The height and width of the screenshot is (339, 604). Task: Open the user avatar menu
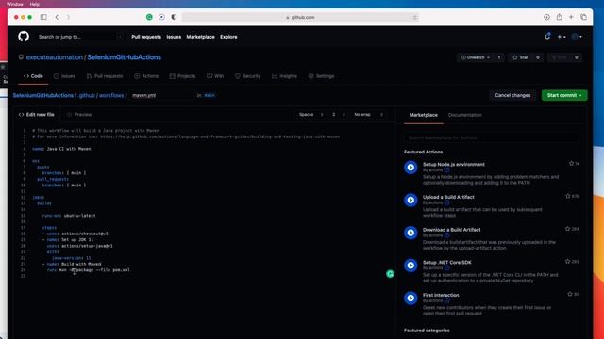point(577,37)
